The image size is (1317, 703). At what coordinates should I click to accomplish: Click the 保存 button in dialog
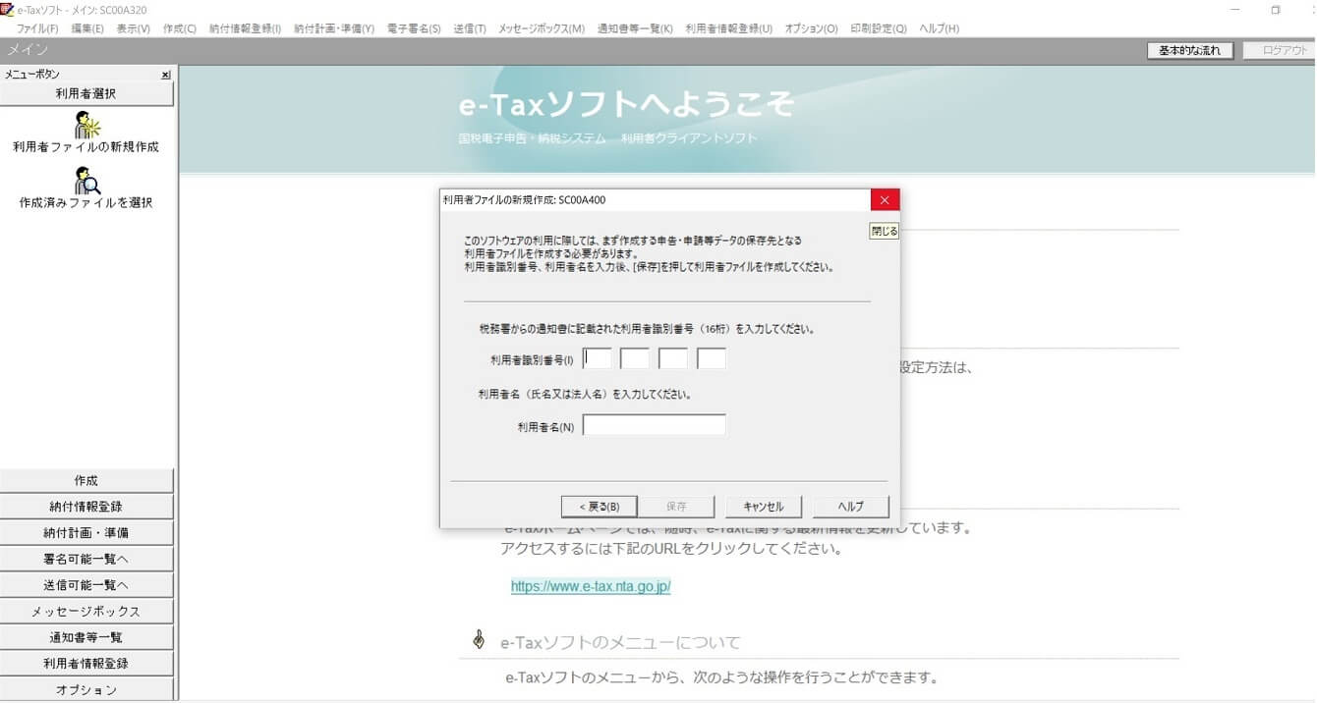[x=676, y=507]
